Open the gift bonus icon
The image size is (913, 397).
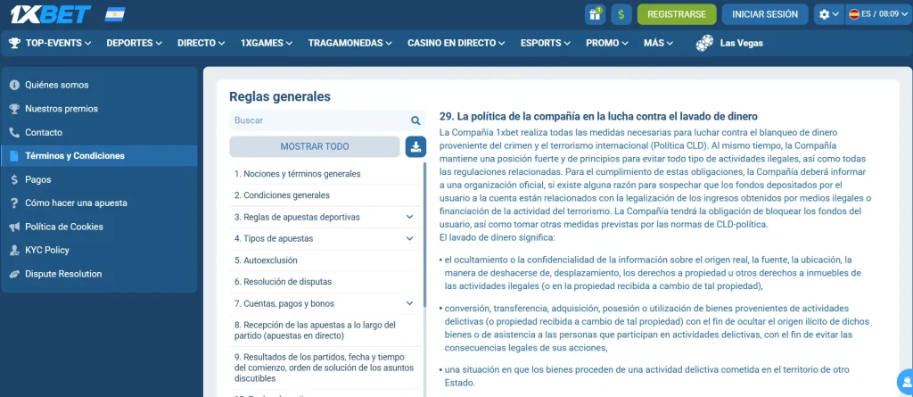(x=595, y=14)
